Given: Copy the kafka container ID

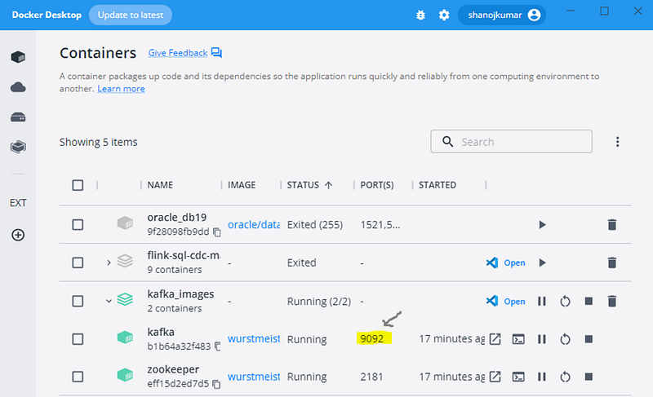Looking at the screenshot, I should point(217,346).
